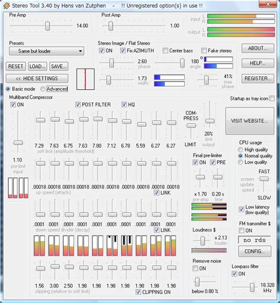Click the clipping slider valued 2.50
Viewport: 280px width, 303px height.
click(x=69, y=267)
